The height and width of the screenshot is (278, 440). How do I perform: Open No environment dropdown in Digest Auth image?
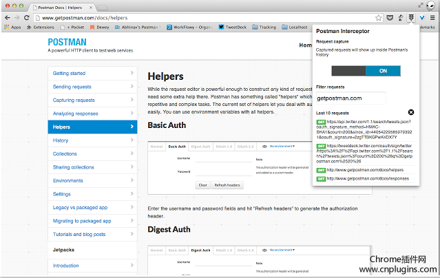coord(282,250)
